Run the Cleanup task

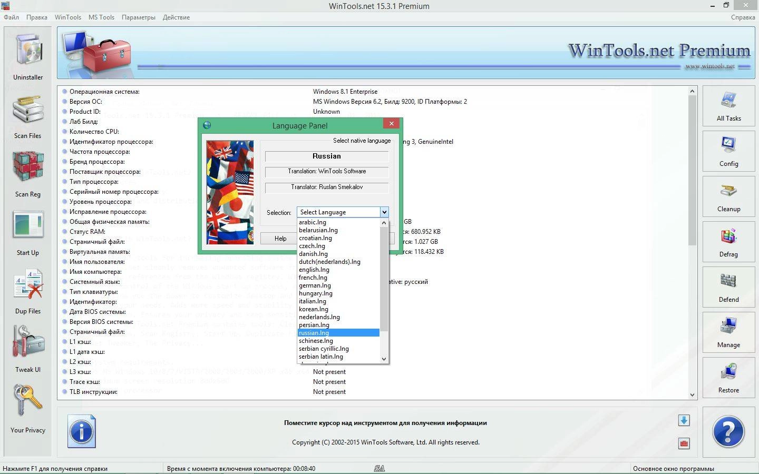[x=728, y=196]
